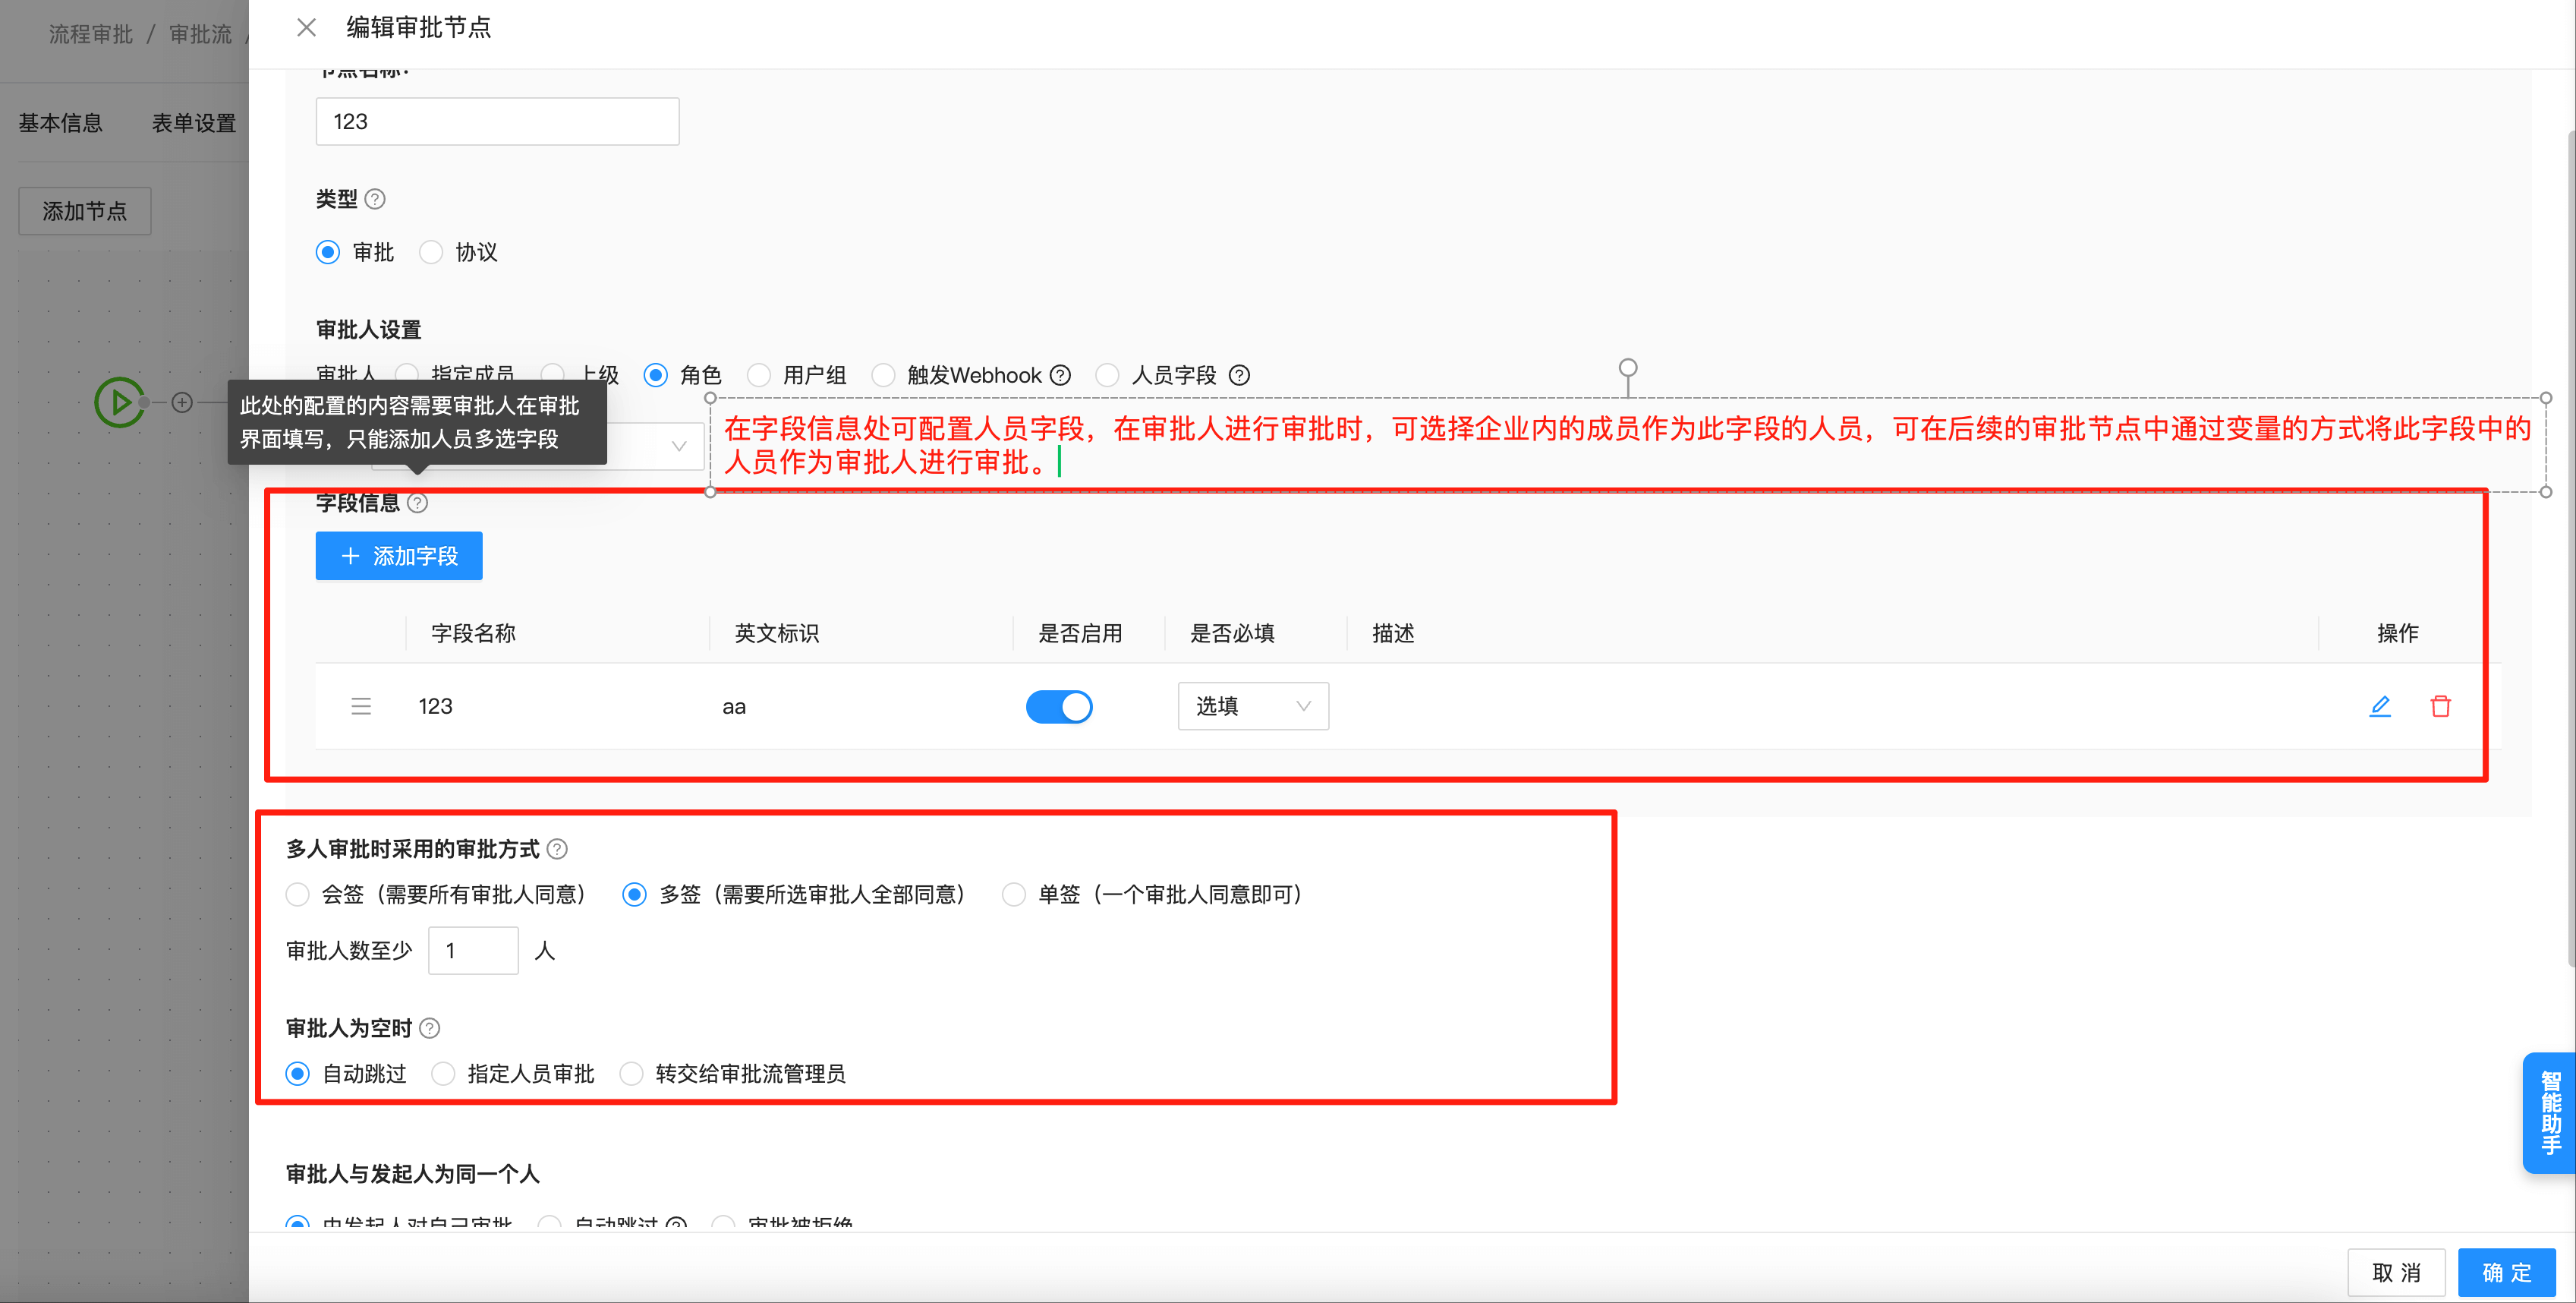Select the 协议 type radio button
This screenshot has height=1303, width=2576.
[431, 252]
